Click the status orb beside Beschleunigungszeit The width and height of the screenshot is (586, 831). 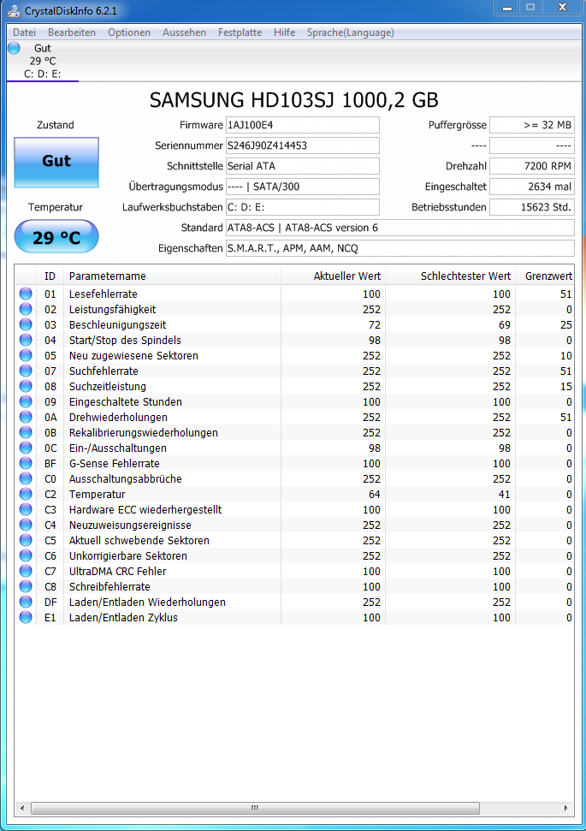tap(26, 324)
